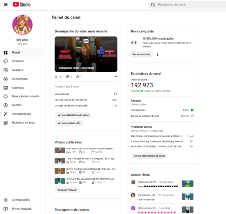Click @DeeBosko-e2z commenter avatar

[x=133, y=195]
